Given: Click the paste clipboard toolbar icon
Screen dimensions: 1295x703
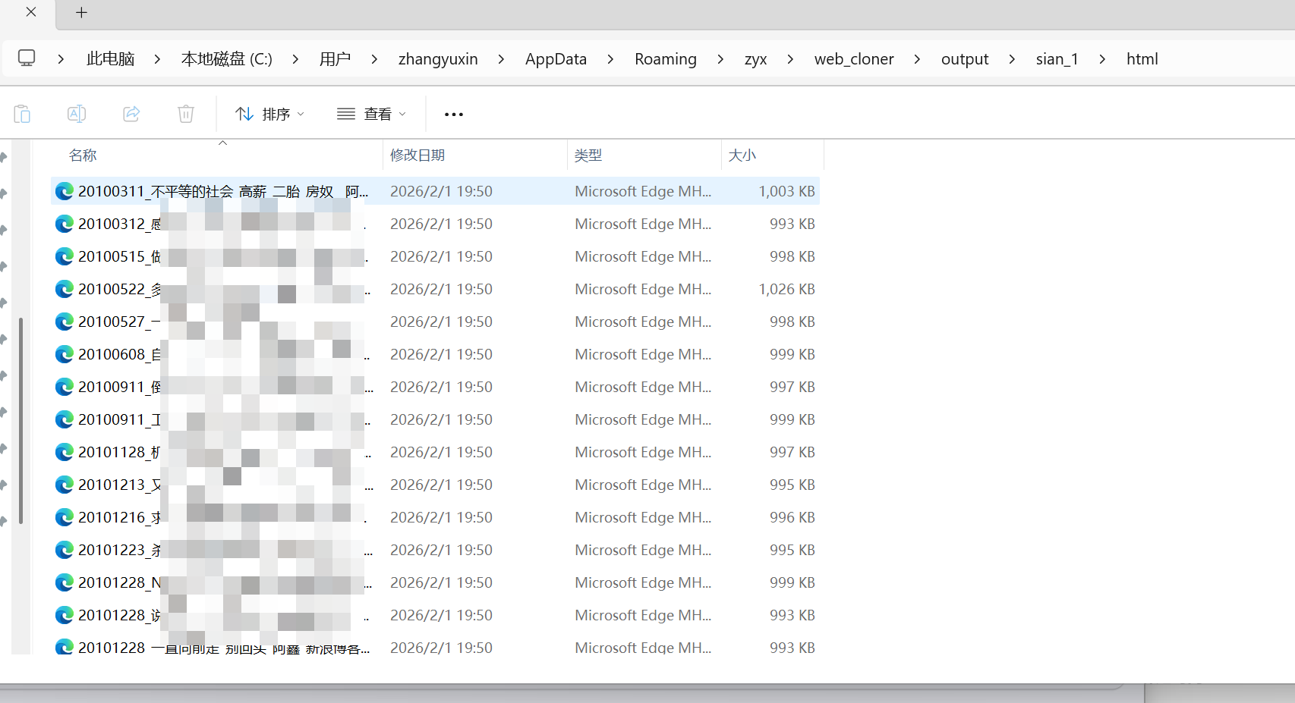Looking at the screenshot, I should pos(22,114).
